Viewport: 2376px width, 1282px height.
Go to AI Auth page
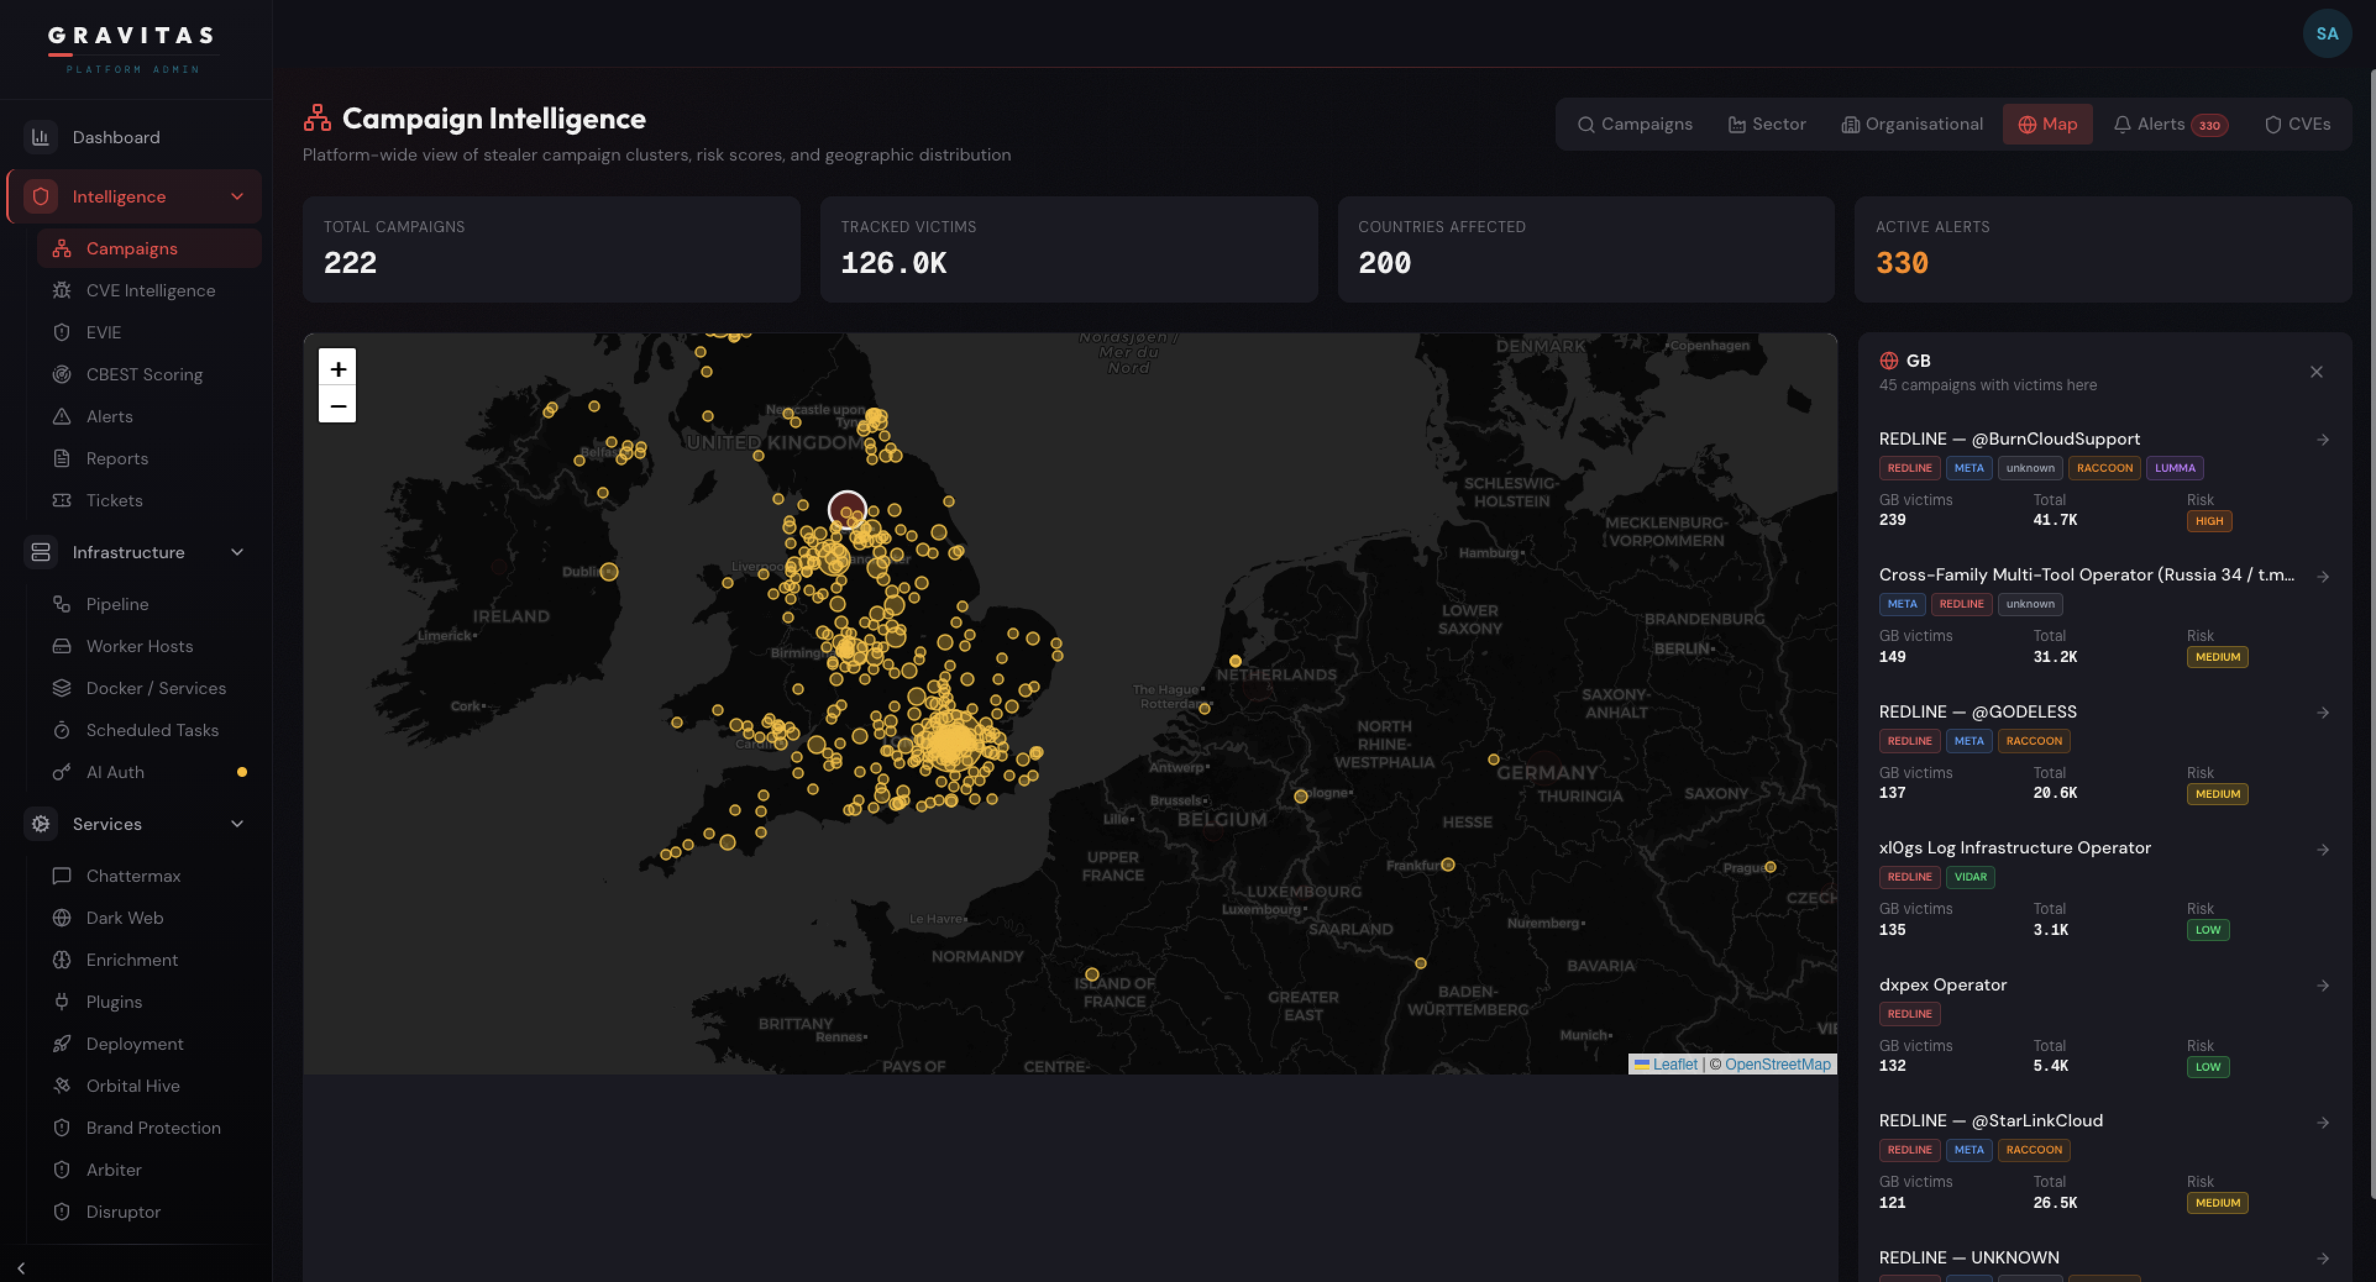(148, 772)
